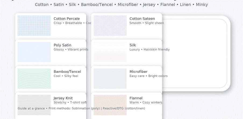Click the Microfiber gray fabric swatch

[110, 79]
